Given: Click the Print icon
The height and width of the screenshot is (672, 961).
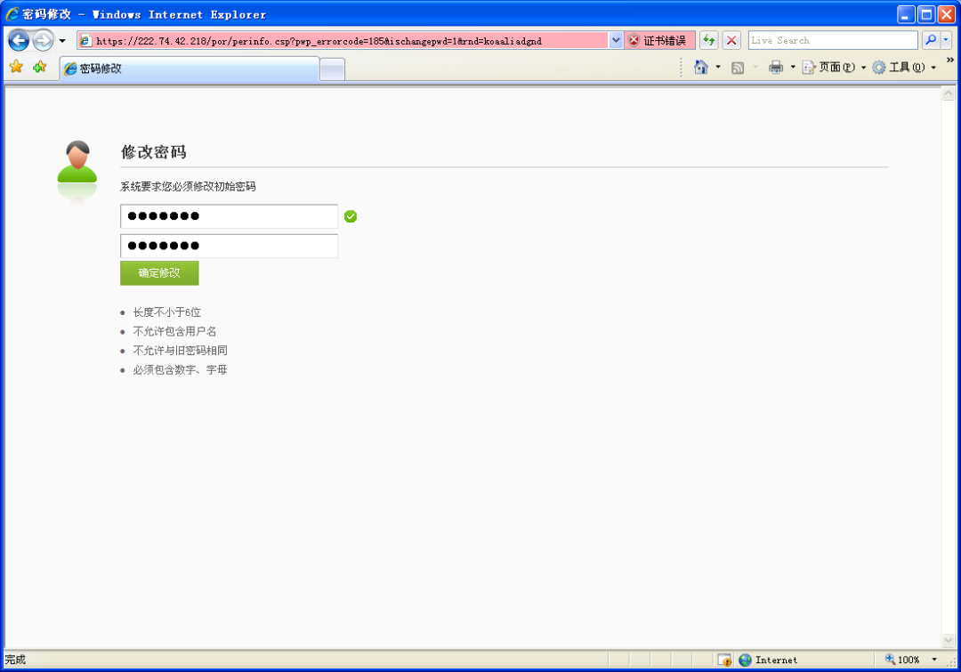Looking at the screenshot, I should tap(776, 67).
